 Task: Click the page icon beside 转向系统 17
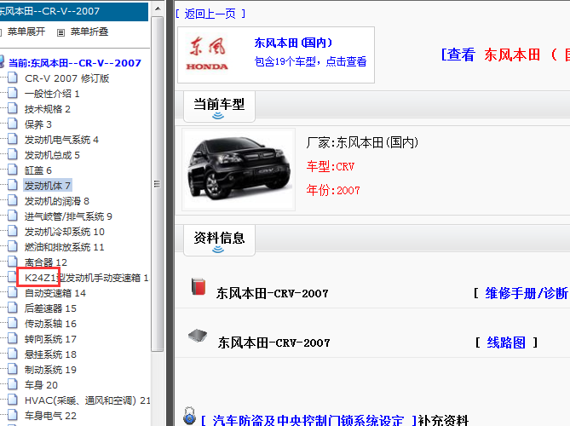(x=13, y=338)
